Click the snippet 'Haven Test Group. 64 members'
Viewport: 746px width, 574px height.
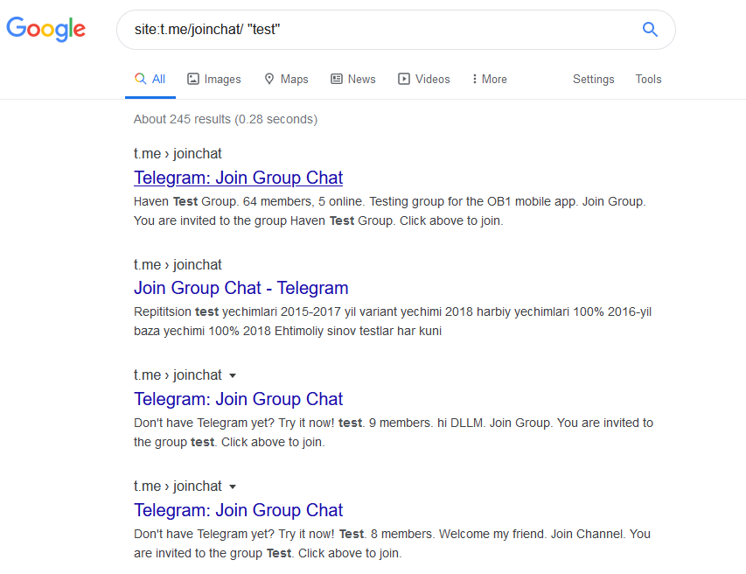click(x=223, y=202)
